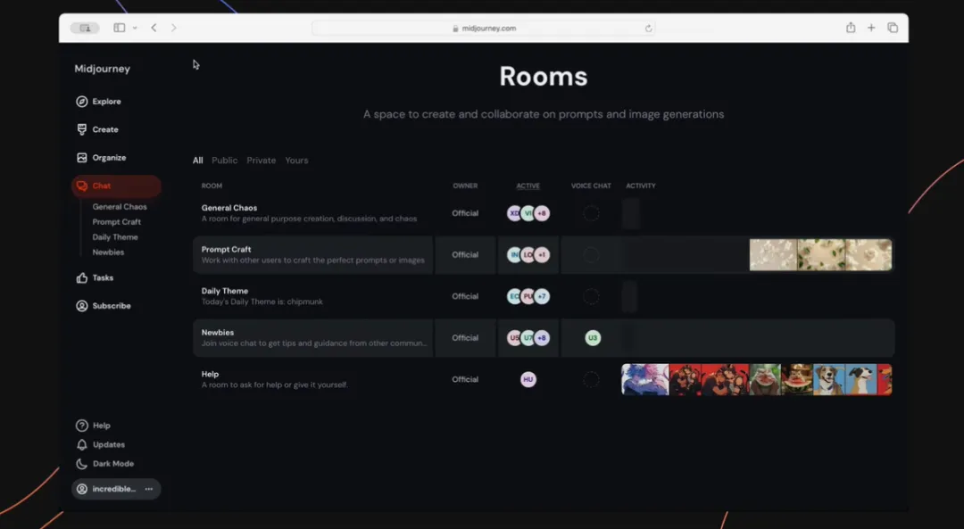Open the Create page in sidebar
The image size is (964, 529).
(97, 129)
